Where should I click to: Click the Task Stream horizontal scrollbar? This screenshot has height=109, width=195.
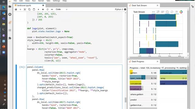[x=158, y=58]
